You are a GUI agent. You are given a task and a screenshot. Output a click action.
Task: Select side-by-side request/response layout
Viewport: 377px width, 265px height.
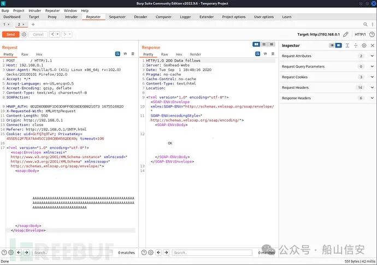[x=256, y=44]
